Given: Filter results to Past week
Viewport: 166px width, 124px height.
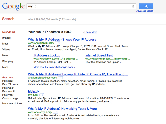Looking at the screenshot, I should point(8,88).
